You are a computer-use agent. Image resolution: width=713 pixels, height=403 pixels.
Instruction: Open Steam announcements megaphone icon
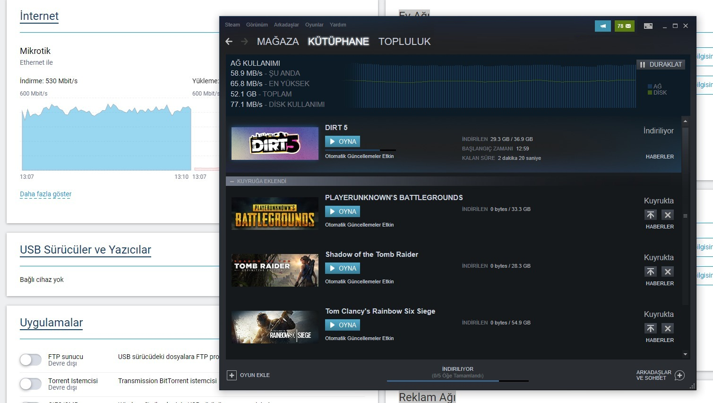tap(603, 26)
